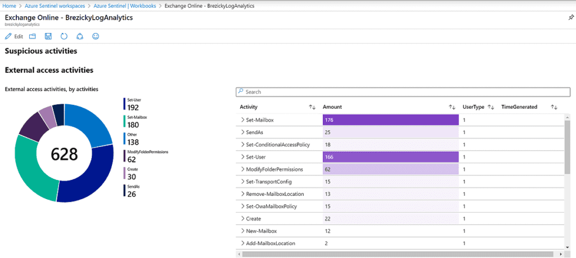Click the Amount value 176 bar
This screenshot has width=576, height=258.
pos(391,120)
